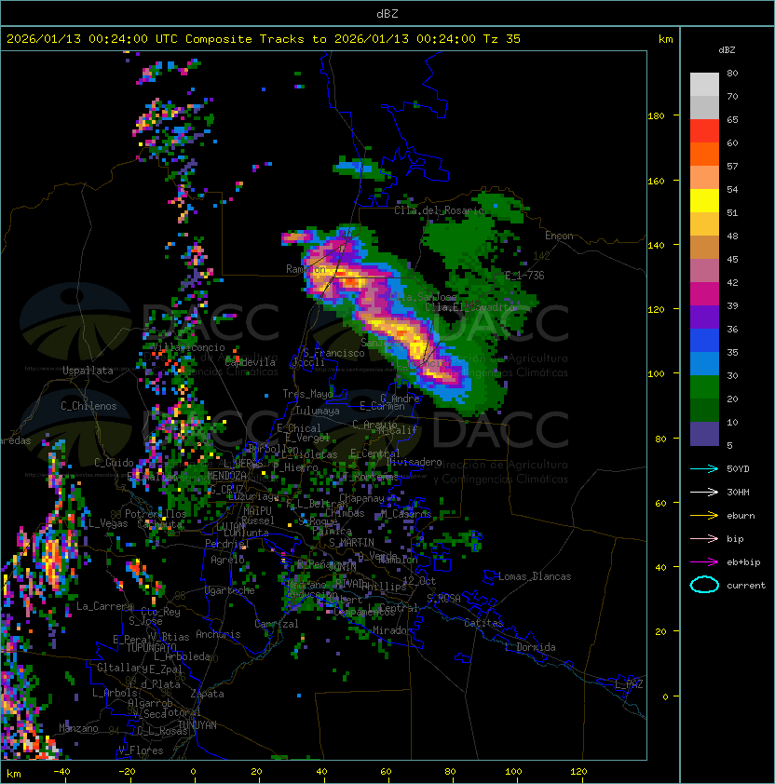Select the MENDOZA city label
This screenshot has height=784, width=775.
226,475
